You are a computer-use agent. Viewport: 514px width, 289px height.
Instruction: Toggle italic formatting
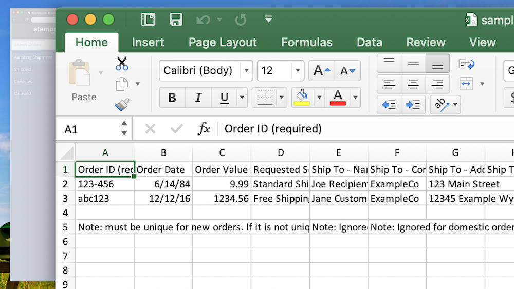pos(198,98)
